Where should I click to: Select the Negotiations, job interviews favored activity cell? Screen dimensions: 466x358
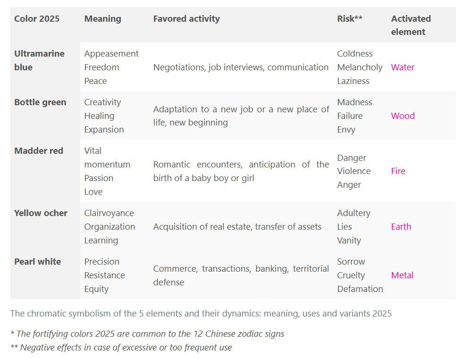[241, 67]
